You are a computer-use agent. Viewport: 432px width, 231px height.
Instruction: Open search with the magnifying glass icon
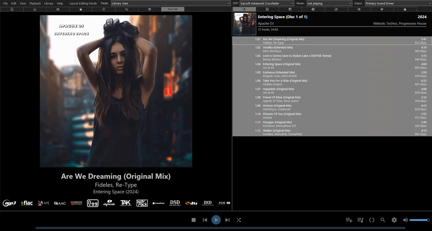(383, 220)
